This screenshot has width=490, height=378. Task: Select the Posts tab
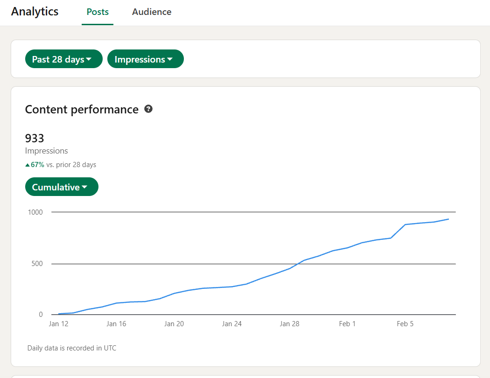coord(98,12)
